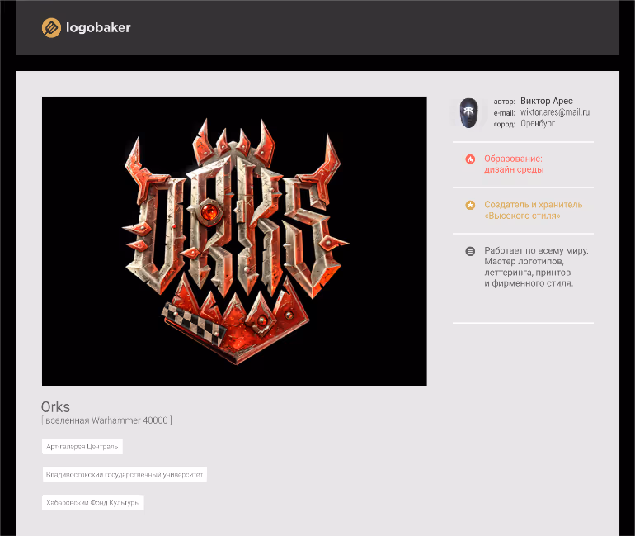This screenshot has height=536, width=635.
Task: Click the logobaker round logo icon
Action: click(x=51, y=28)
